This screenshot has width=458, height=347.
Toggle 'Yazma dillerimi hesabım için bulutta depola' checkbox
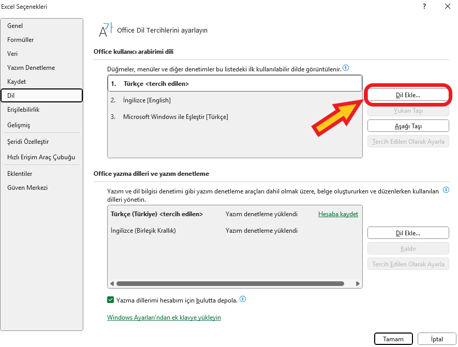[x=111, y=299]
